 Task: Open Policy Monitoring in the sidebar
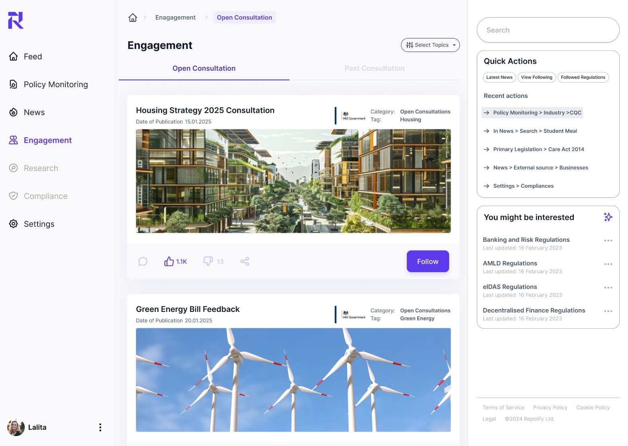(48, 84)
